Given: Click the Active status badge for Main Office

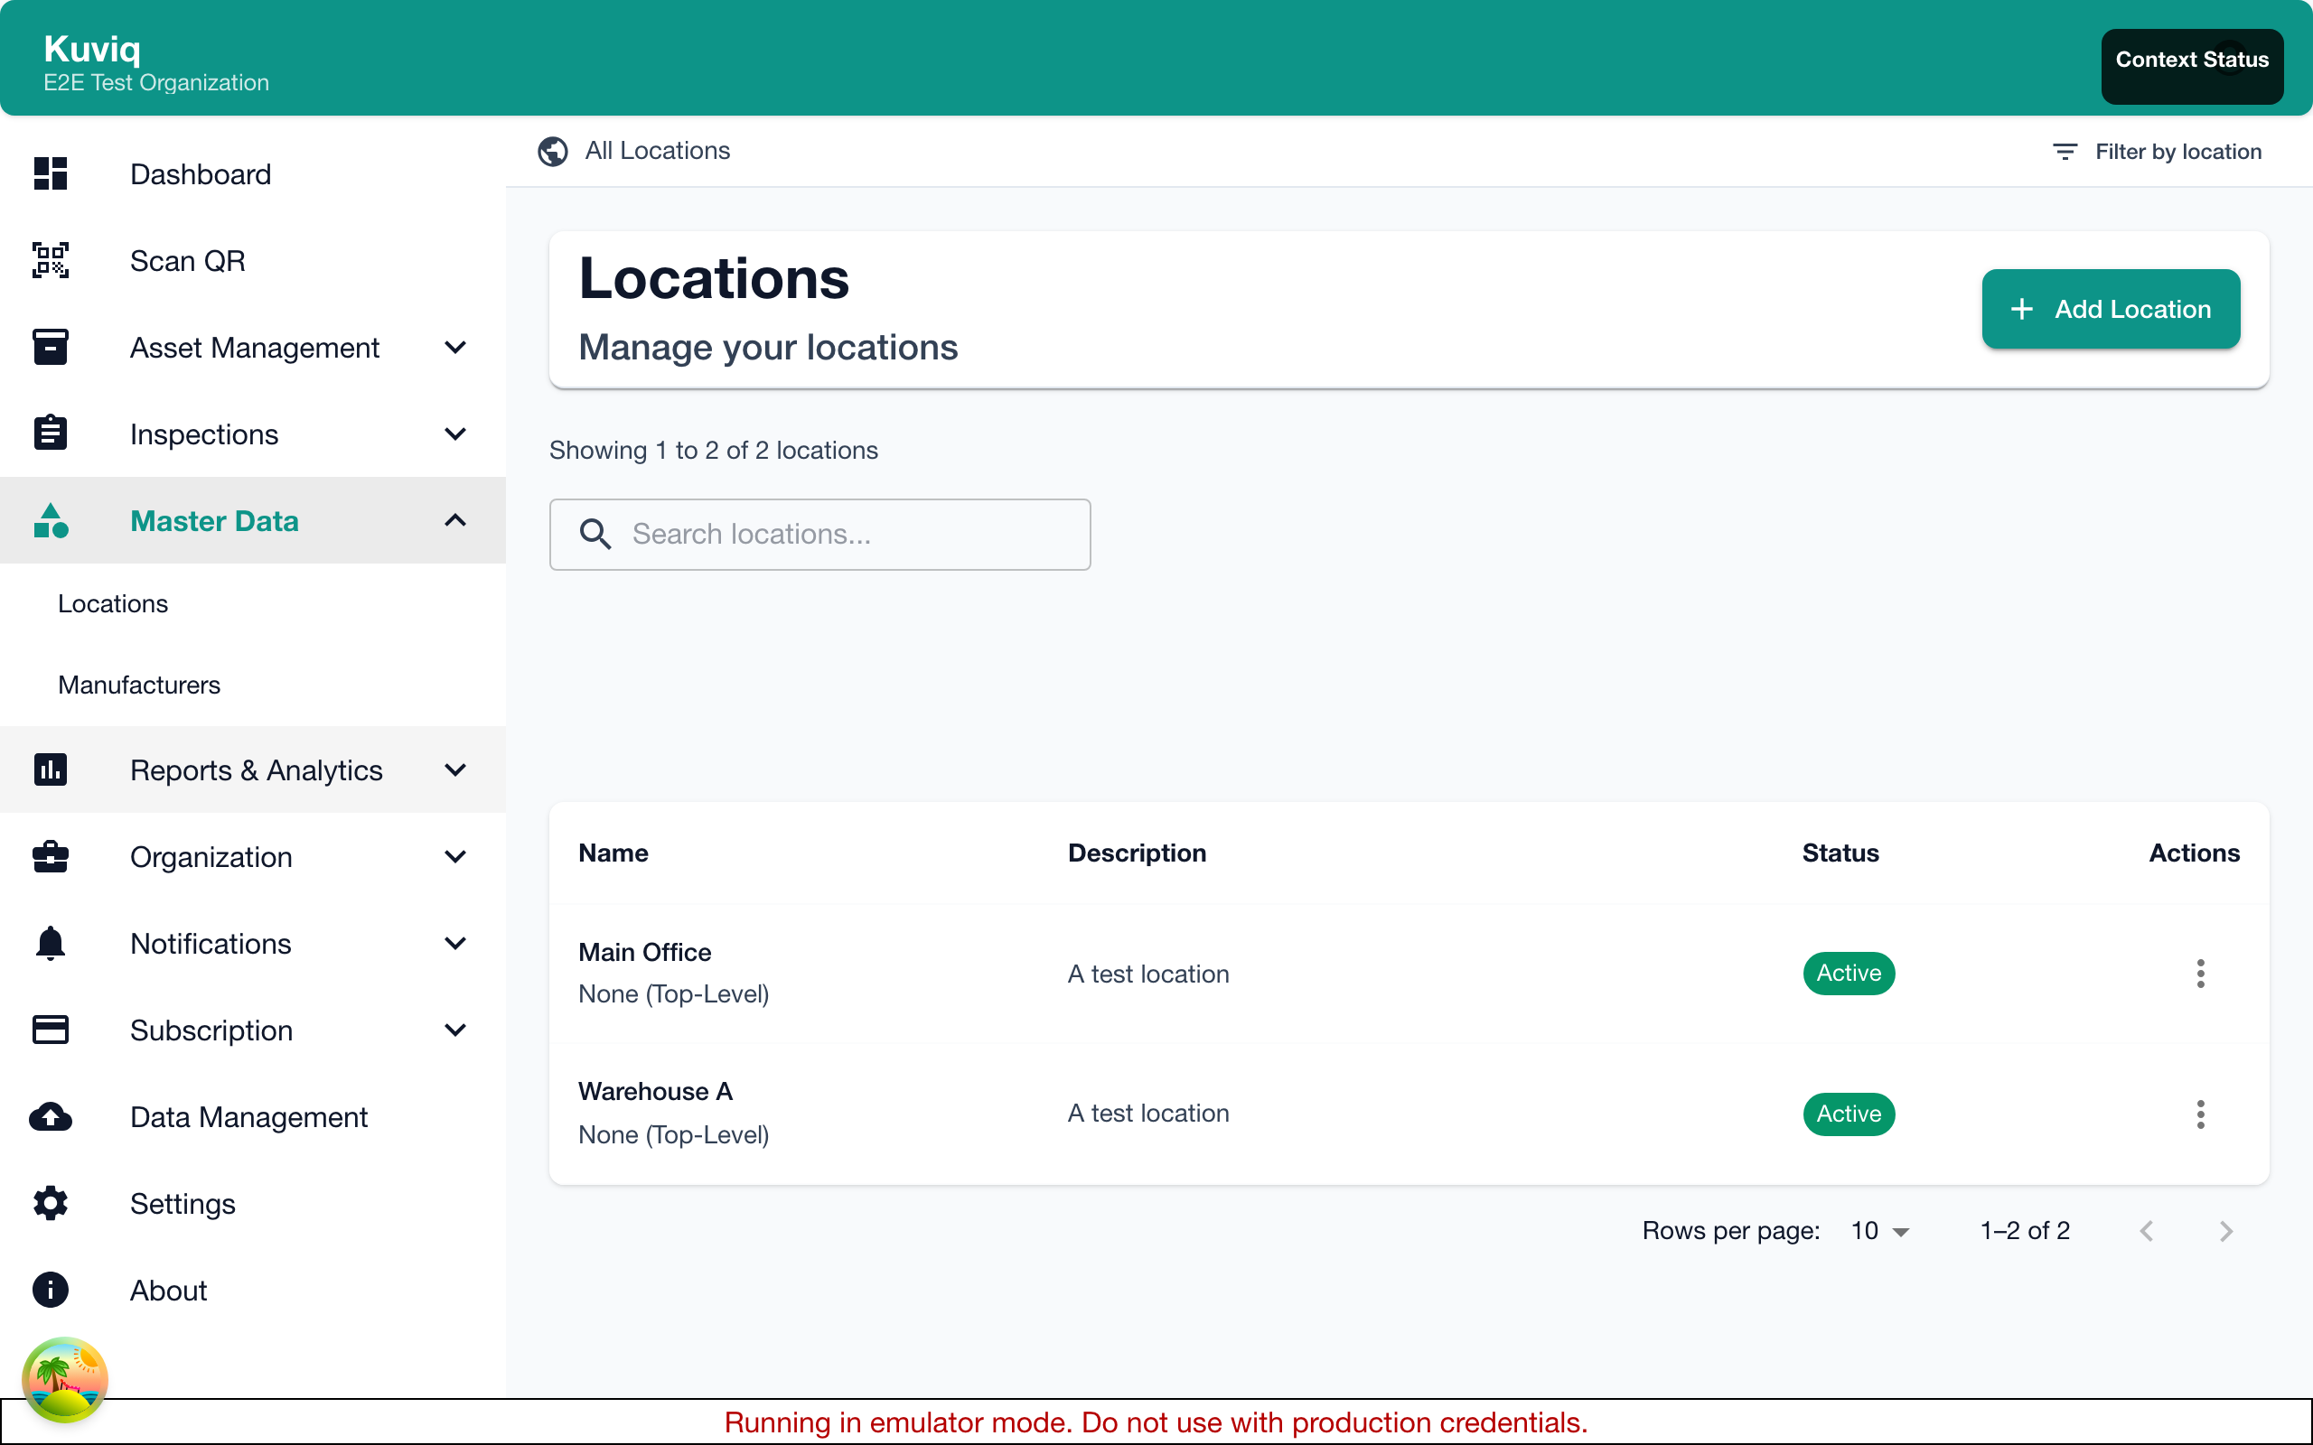Looking at the screenshot, I should [1848, 973].
